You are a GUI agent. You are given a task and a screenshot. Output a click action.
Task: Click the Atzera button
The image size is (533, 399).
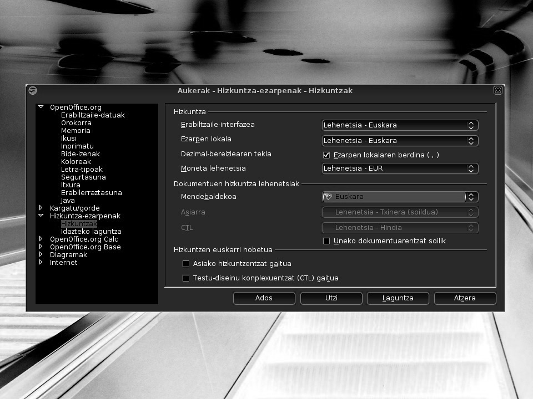465,298
